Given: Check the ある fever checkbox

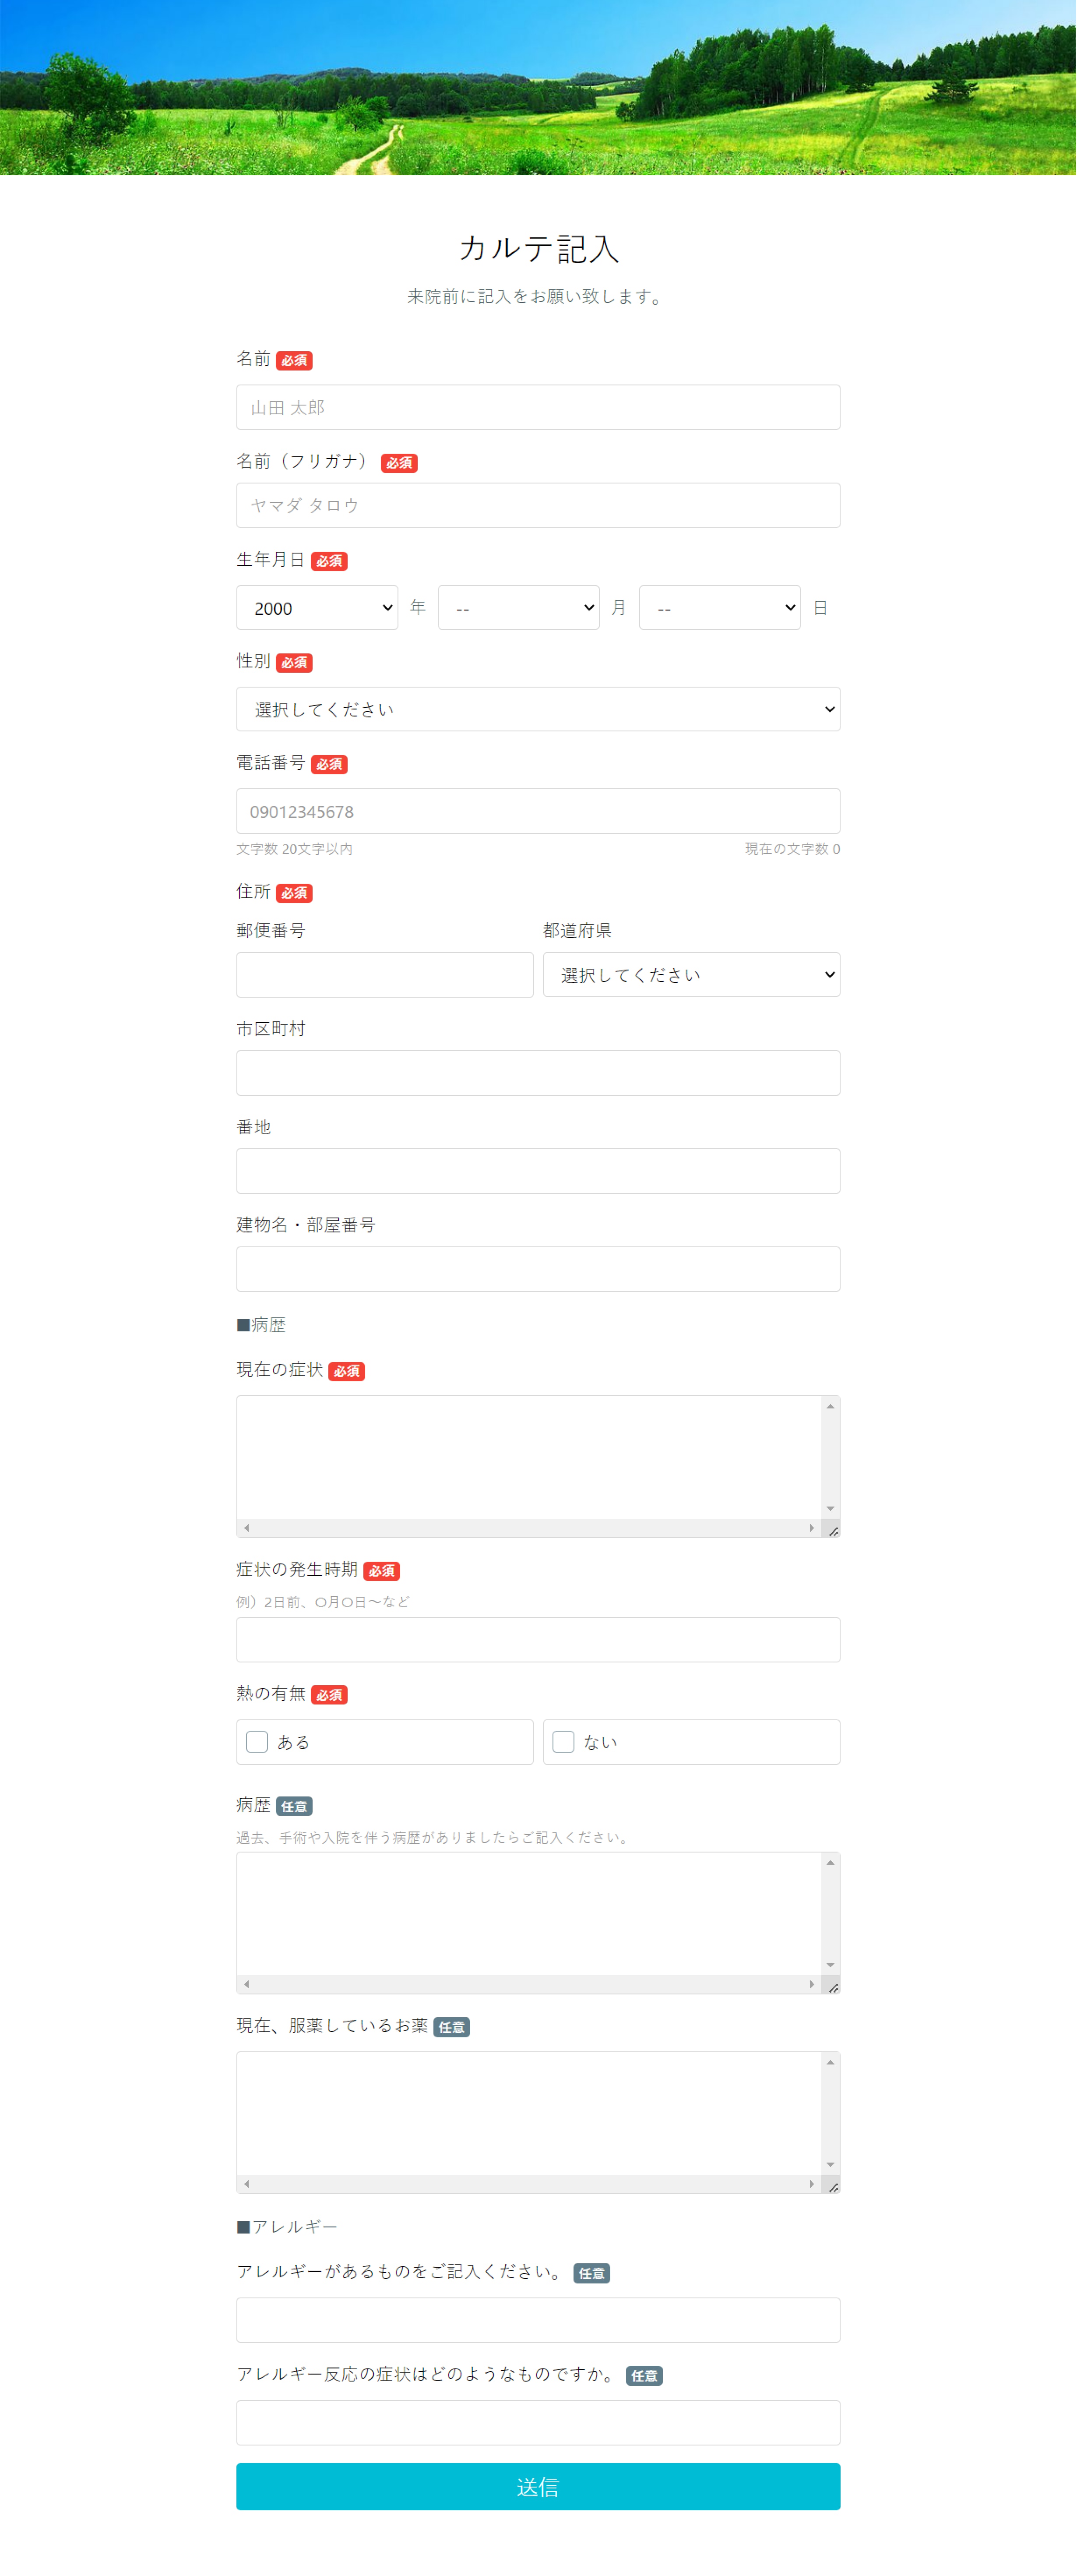Looking at the screenshot, I should [257, 1742].
